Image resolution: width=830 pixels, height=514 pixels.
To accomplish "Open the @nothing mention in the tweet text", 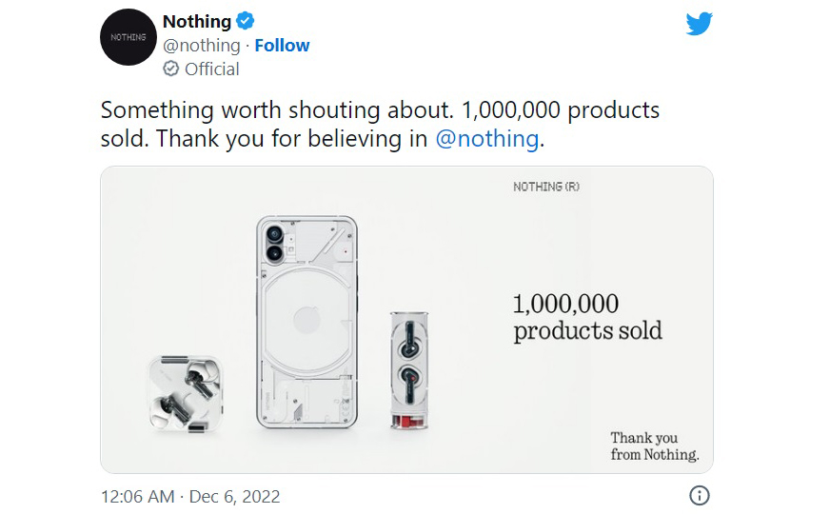I will coord(487,139).
